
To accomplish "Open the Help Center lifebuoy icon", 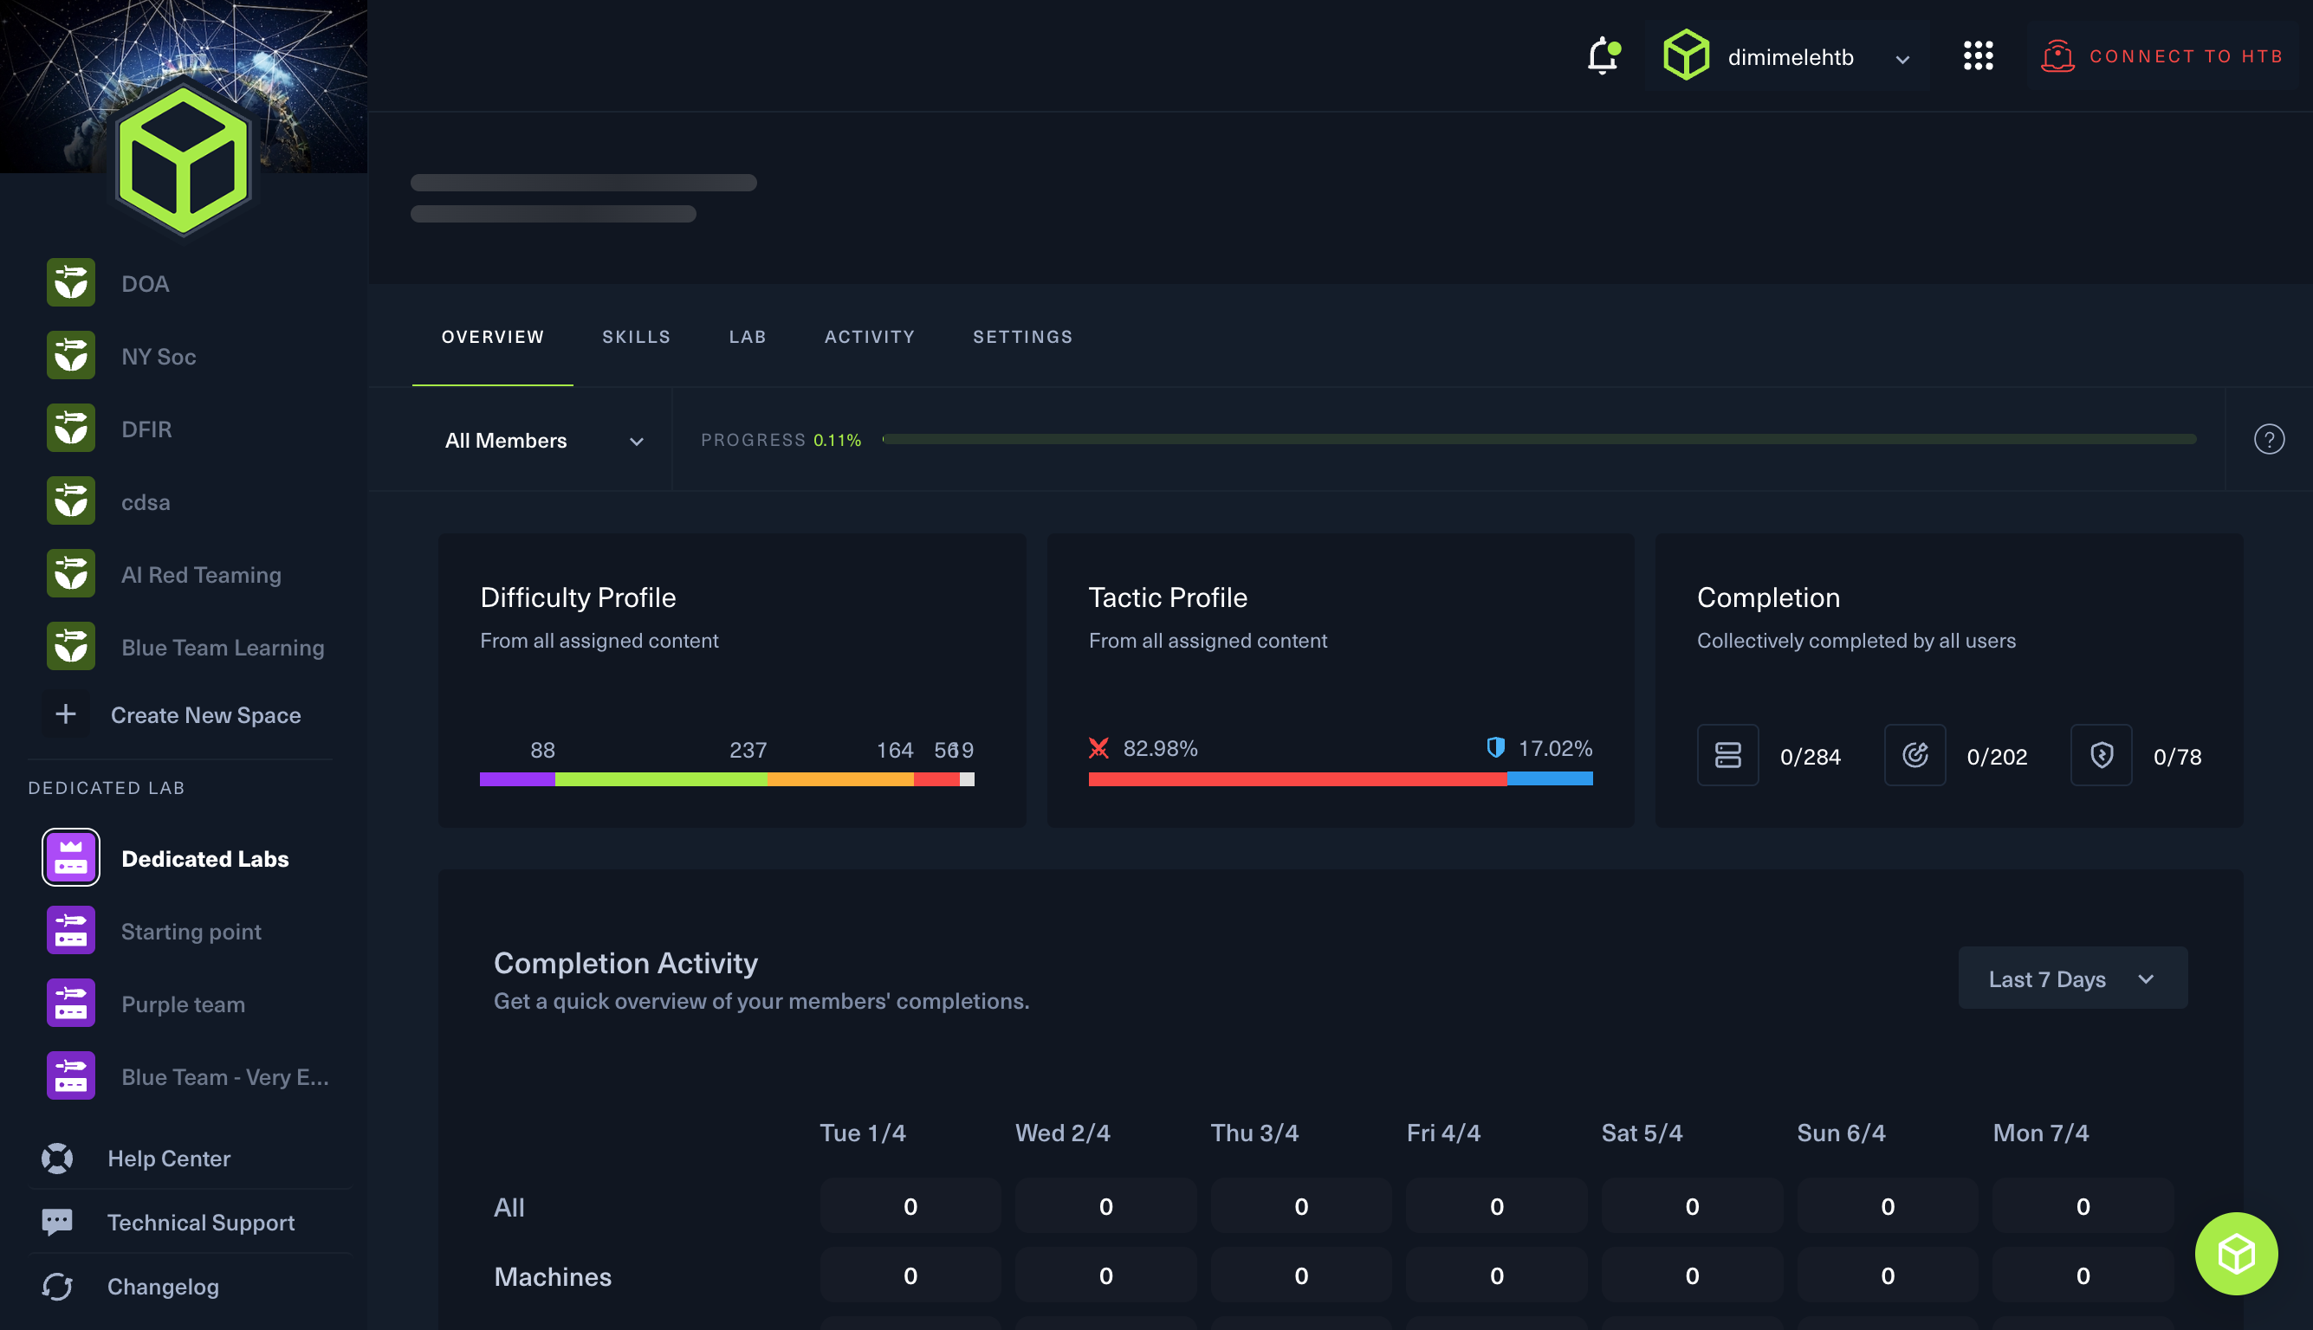I will [x=56, y=1159].
